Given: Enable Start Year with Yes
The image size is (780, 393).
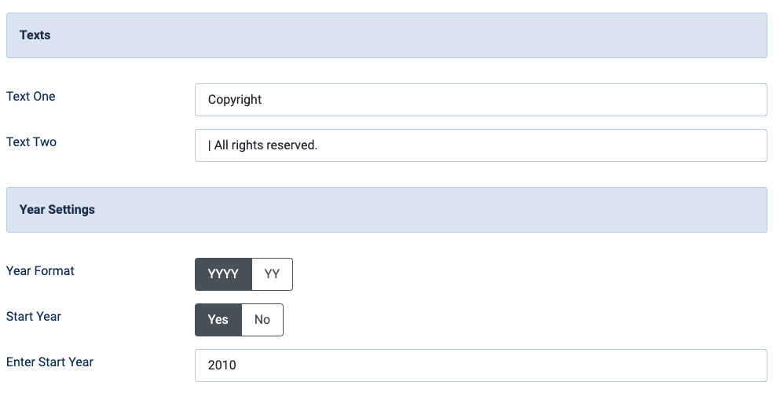Looking at the screenshot, I should point(218,320).
